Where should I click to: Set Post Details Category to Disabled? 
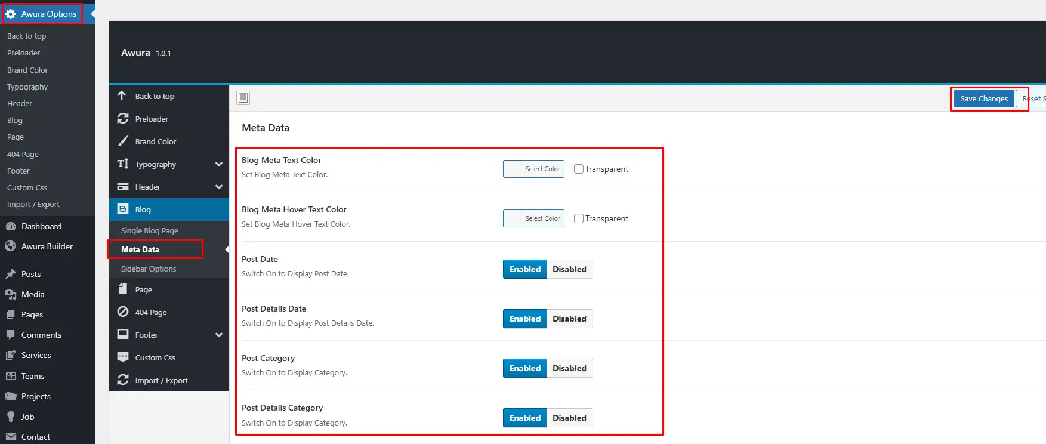(569, 418)
